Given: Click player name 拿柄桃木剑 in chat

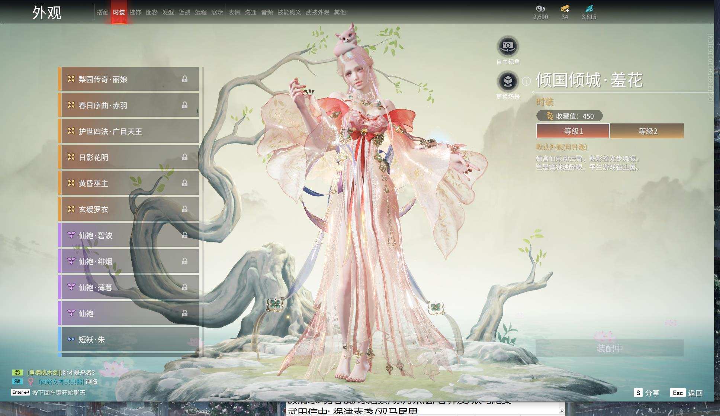Looking at the screenshot, I should (x=44, y=373).
